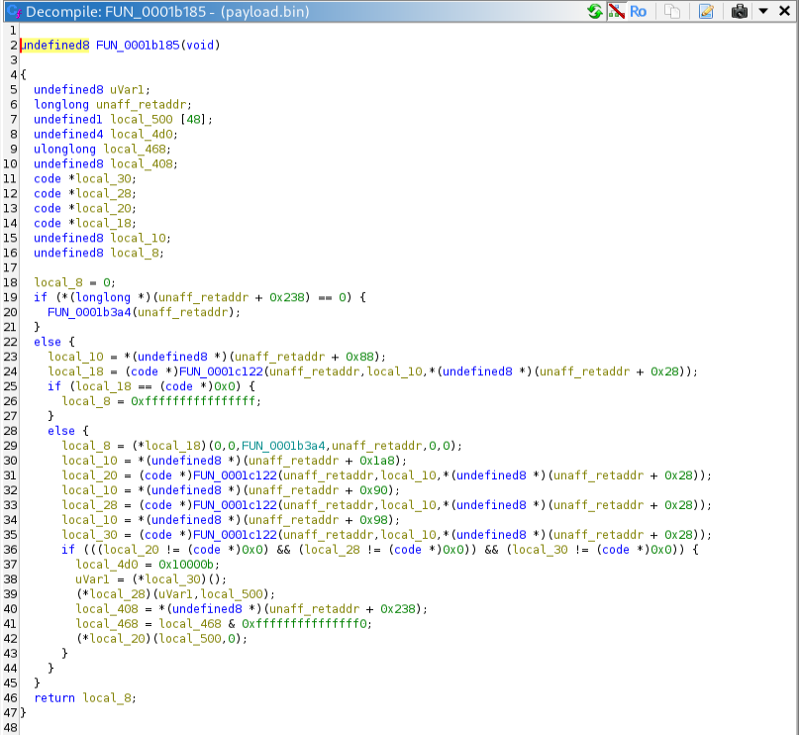
Task: Click the pencil note icon in the title bar
Action: point(706,11)
